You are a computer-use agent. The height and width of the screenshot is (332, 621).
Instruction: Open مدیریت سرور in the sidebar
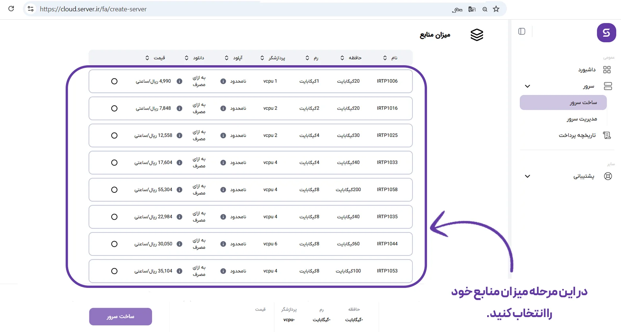click(582, 119)
